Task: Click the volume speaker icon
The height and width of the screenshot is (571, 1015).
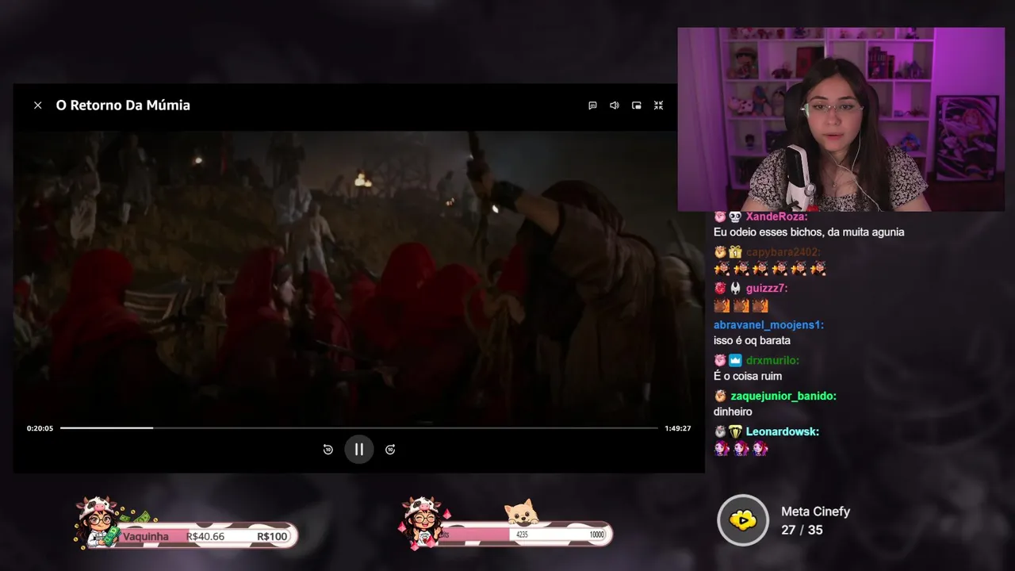Action: click(615, 105)
